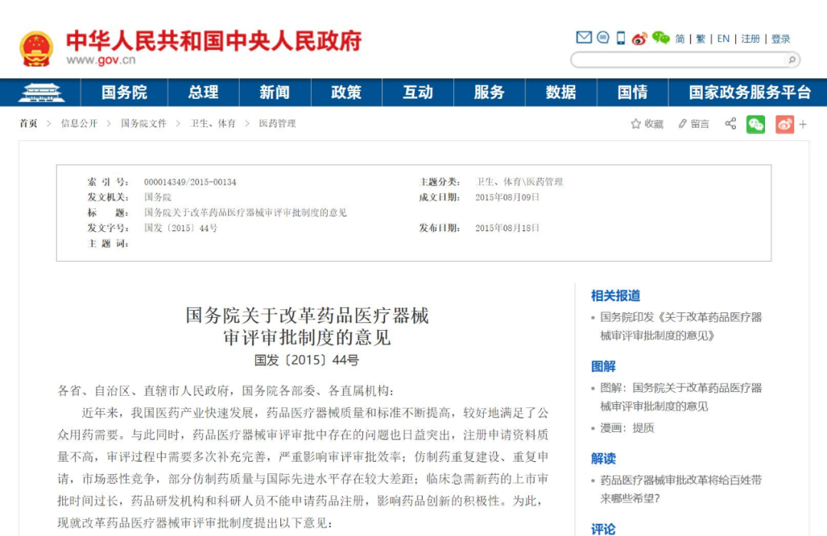
Task: Open the 政策 navigation menu item
Action: tap(346, 93)
